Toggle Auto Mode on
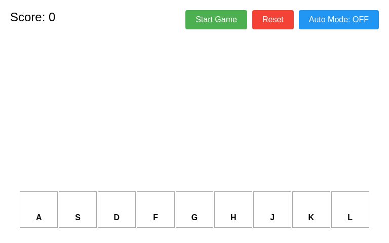389x243 pixels. [x=339, y=20]
